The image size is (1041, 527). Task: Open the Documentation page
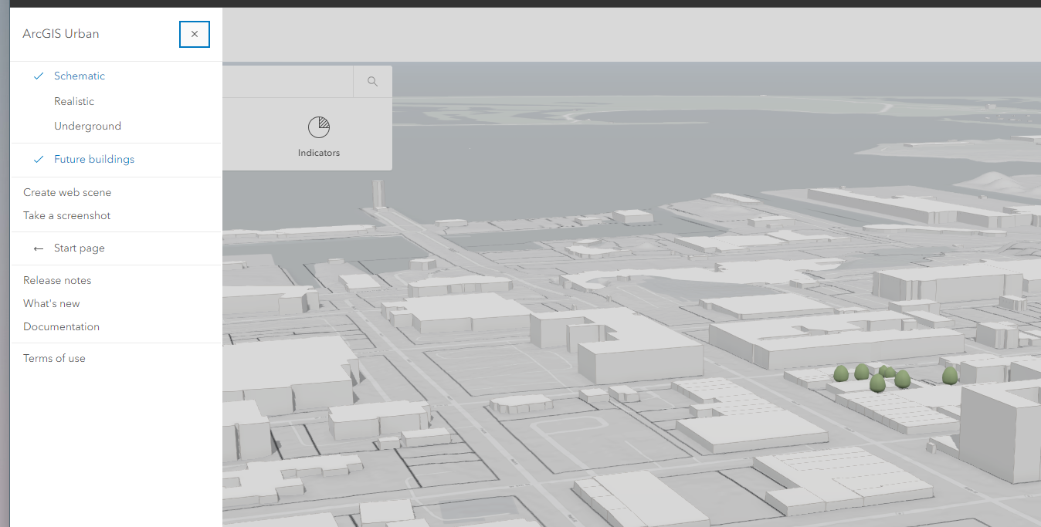pyautogui.click(x=61, y=326)
